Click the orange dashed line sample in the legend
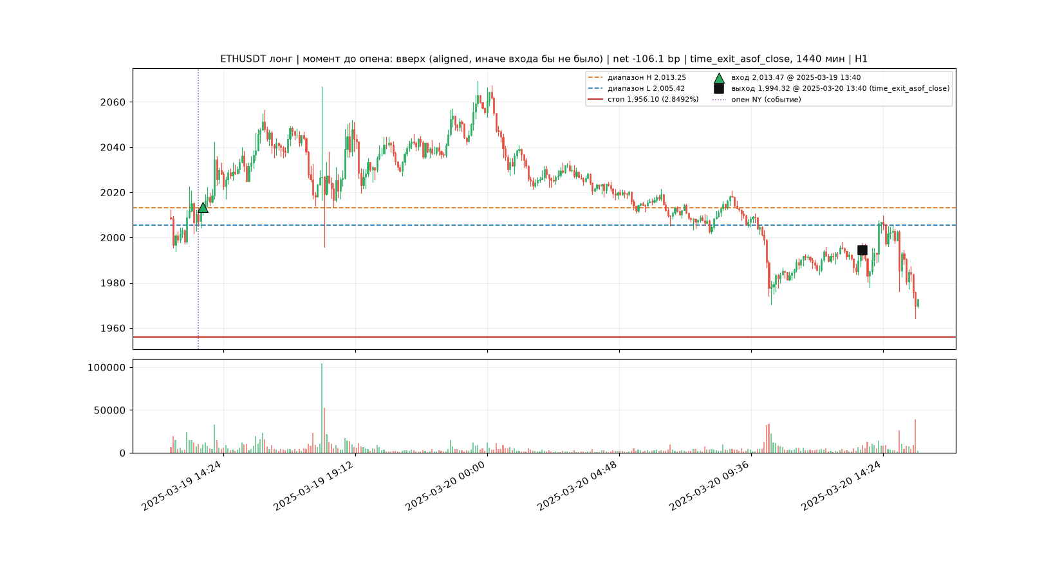This screenshot has width=1062, height=566. pyautogui.click(x=595, y=78)
